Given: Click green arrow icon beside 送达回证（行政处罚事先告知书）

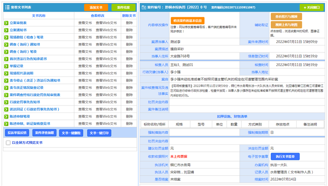Looking at the screenshot, I should click(6, 110).
